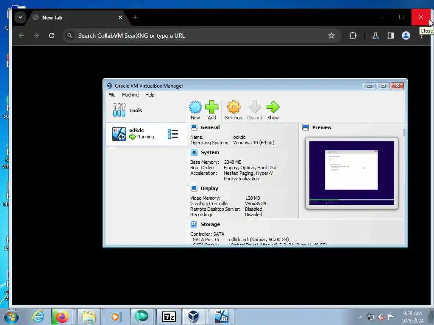Expand the browser tab search dropdown

pos(20,17)
